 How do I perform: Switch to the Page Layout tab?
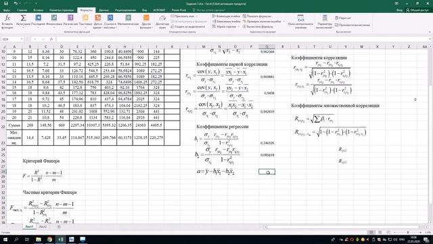62,10
